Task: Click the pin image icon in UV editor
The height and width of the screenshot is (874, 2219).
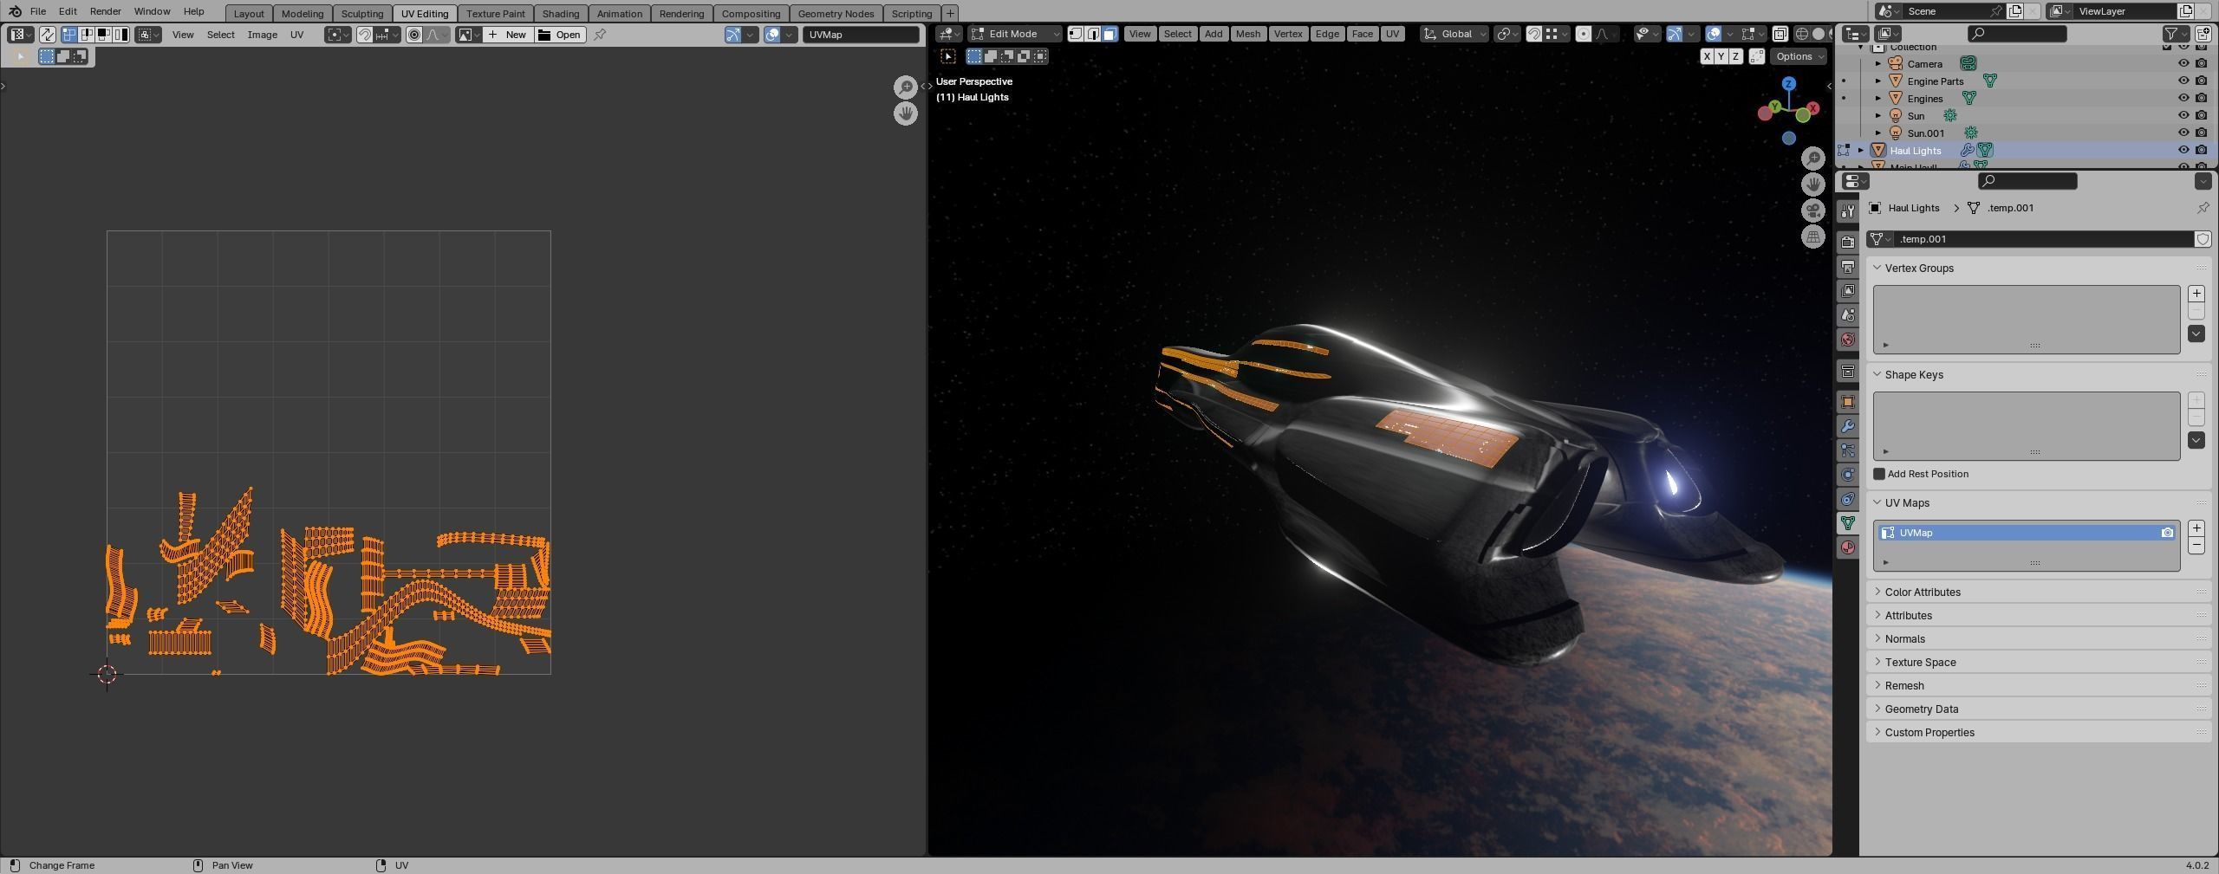Action: click(600, 35)
